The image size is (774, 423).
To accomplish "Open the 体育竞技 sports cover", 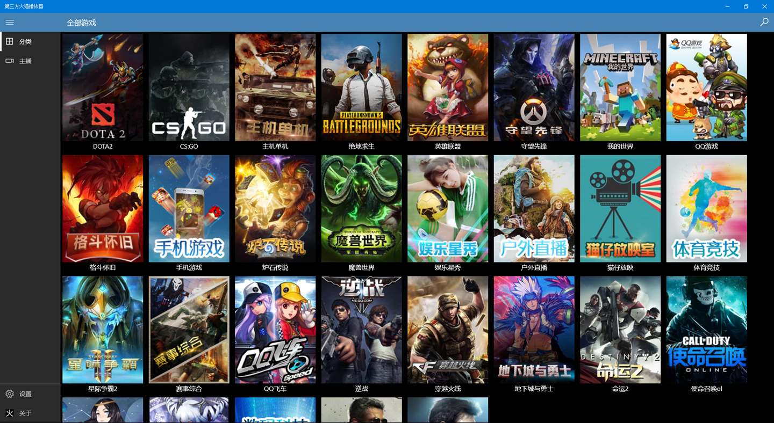I will 707,209.
